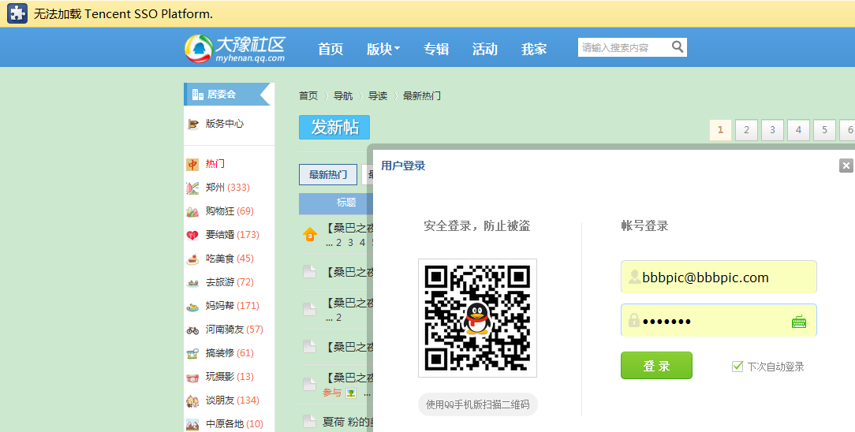855x432 pixels.
Task: Click the password input field
Action: coord(719,320)
